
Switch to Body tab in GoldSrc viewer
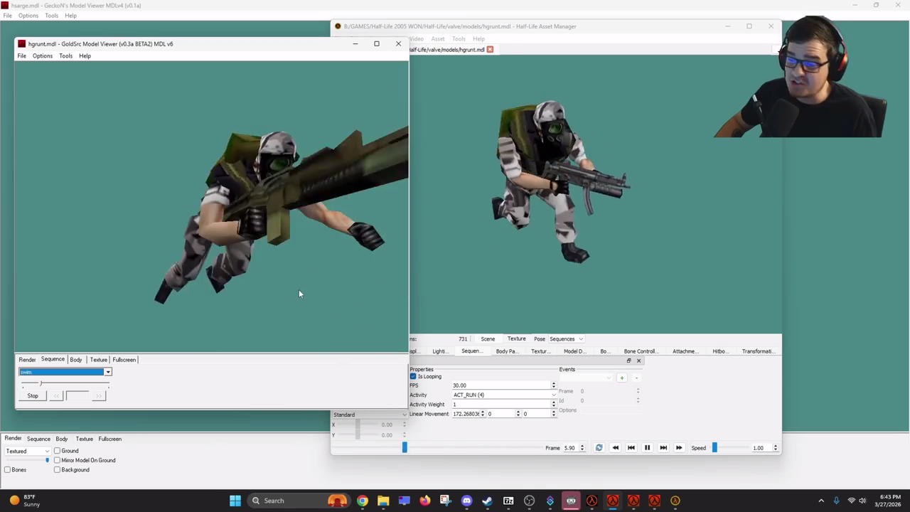pyautogui.click(x=76, y=360)
